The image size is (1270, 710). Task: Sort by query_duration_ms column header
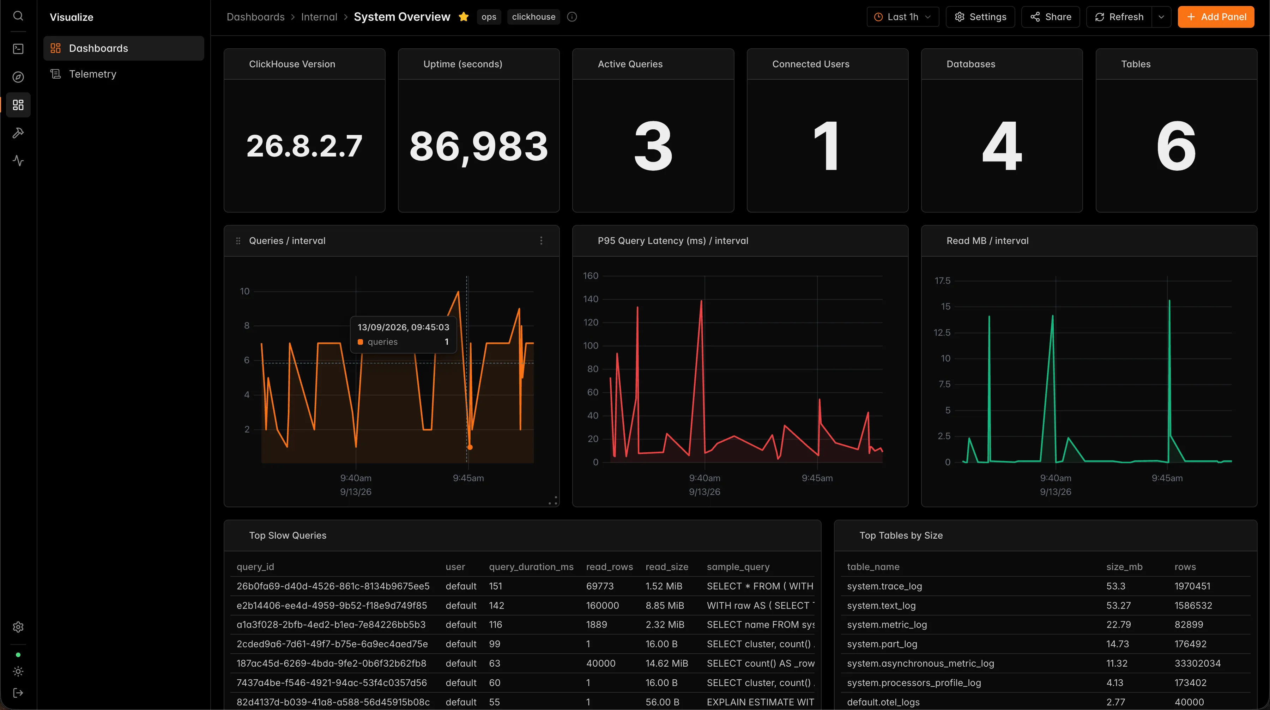pos(531,567)
